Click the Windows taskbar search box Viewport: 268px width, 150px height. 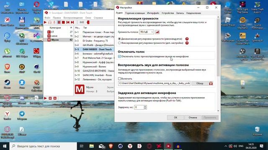43,146
